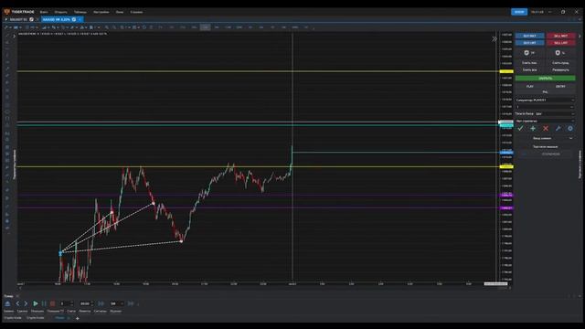
Task: Click SELL MKT button
Action: coord(560,36)
